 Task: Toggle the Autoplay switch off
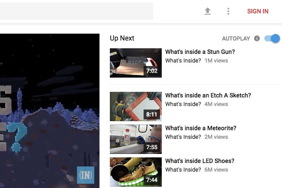coord(272,38)
